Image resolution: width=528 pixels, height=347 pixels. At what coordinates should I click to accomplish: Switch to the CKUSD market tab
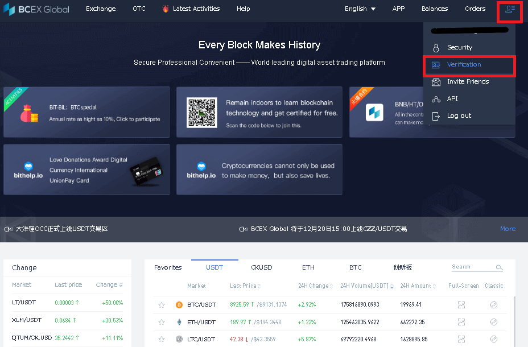coord(261,267)
